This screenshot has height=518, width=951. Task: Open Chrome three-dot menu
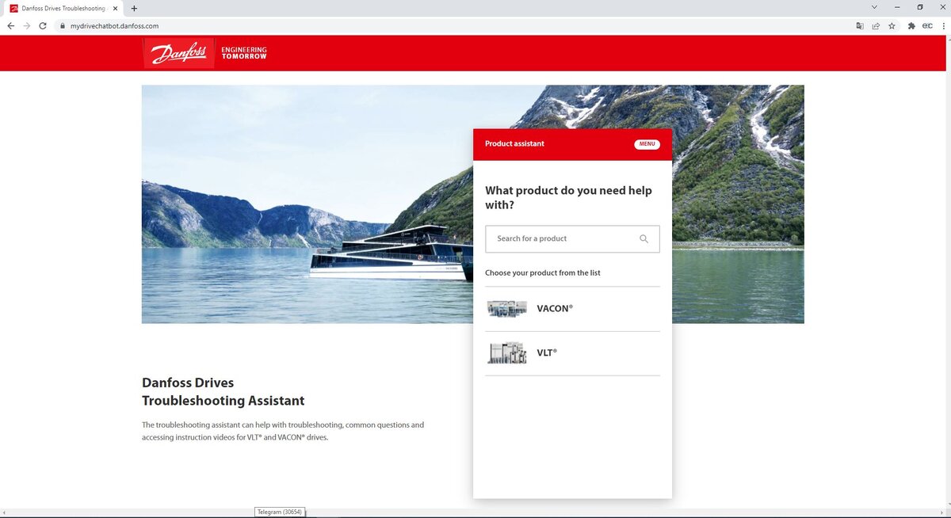point(943,26)
